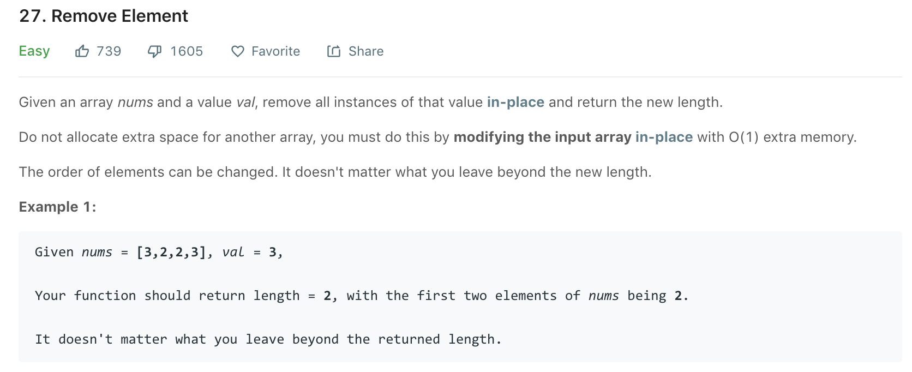Click the Easy difficulty label
The height and width of the screenshot is (372, 912).
[34, 51]
